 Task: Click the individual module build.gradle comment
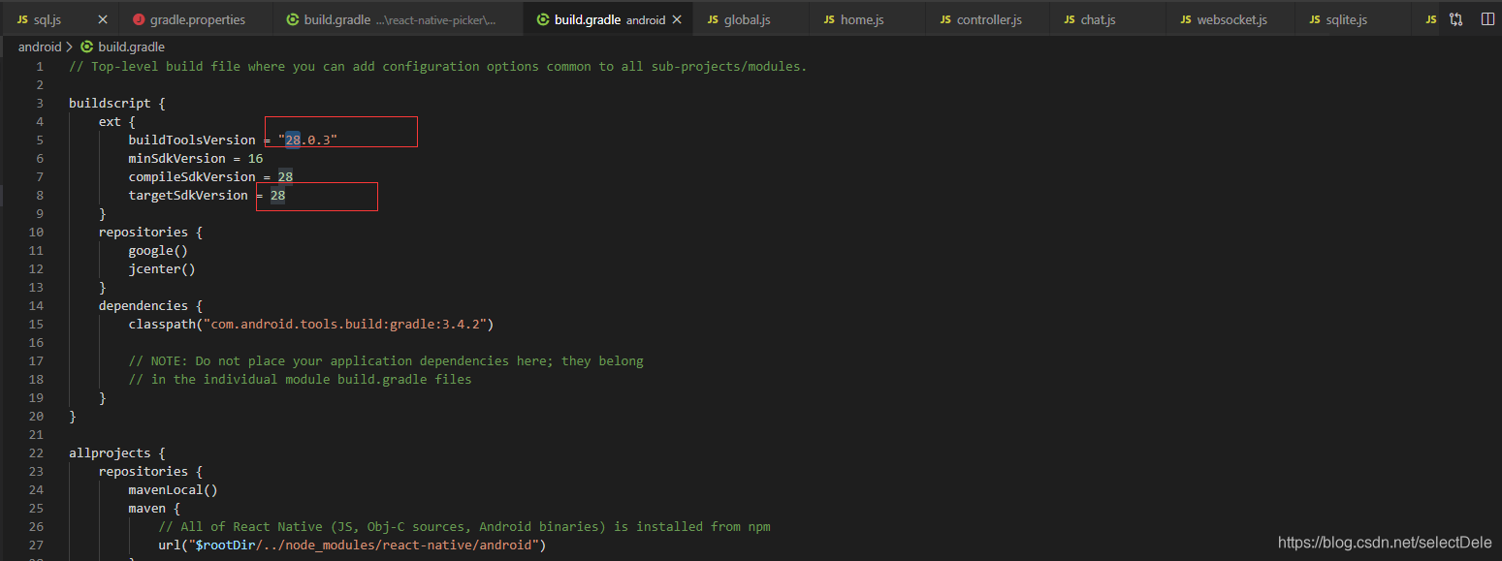[300, 379]
